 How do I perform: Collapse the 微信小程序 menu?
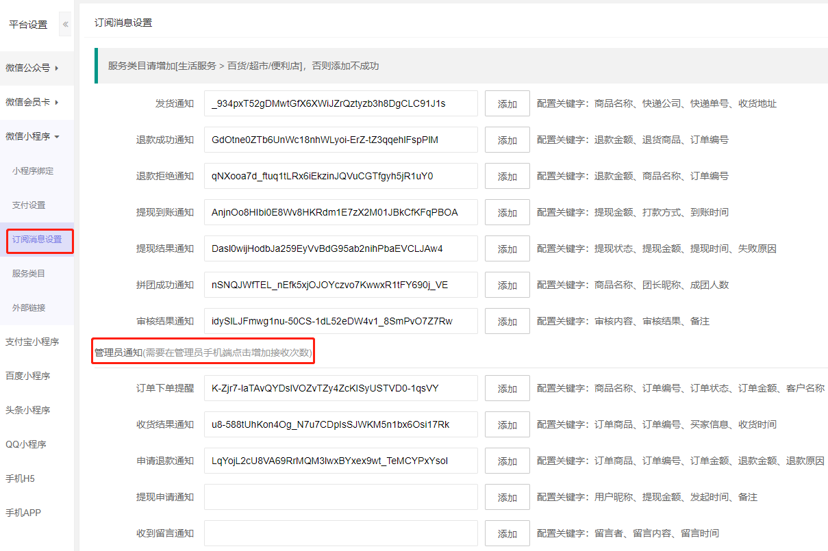coord(32,136)
